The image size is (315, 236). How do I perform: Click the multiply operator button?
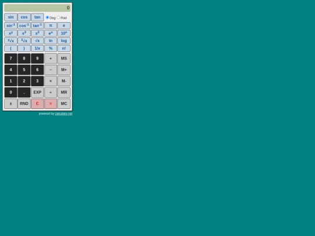pos(51,81)
